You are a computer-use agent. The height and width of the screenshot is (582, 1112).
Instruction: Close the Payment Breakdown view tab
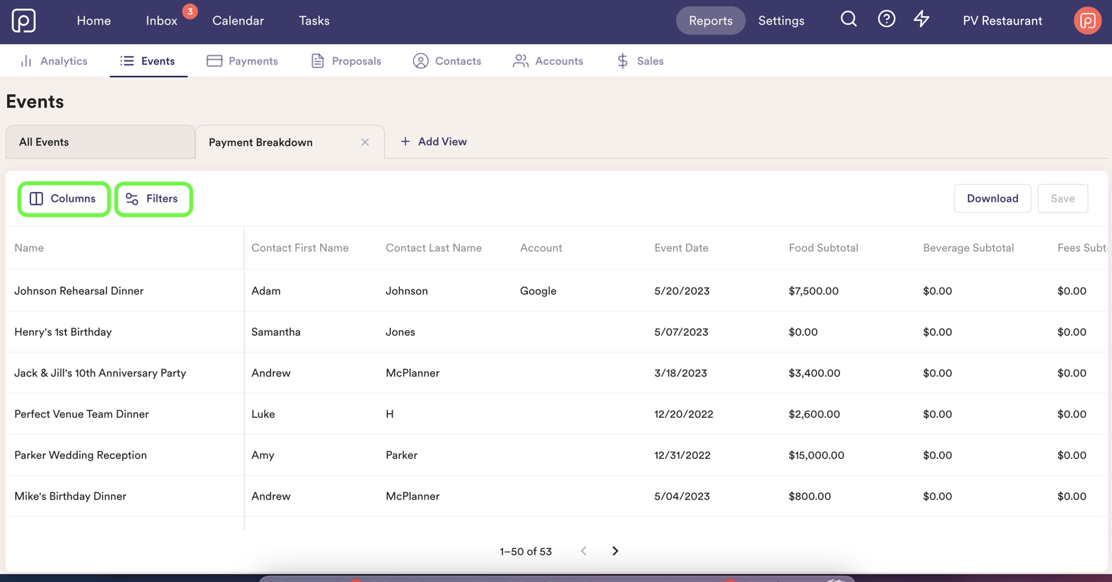365,142
